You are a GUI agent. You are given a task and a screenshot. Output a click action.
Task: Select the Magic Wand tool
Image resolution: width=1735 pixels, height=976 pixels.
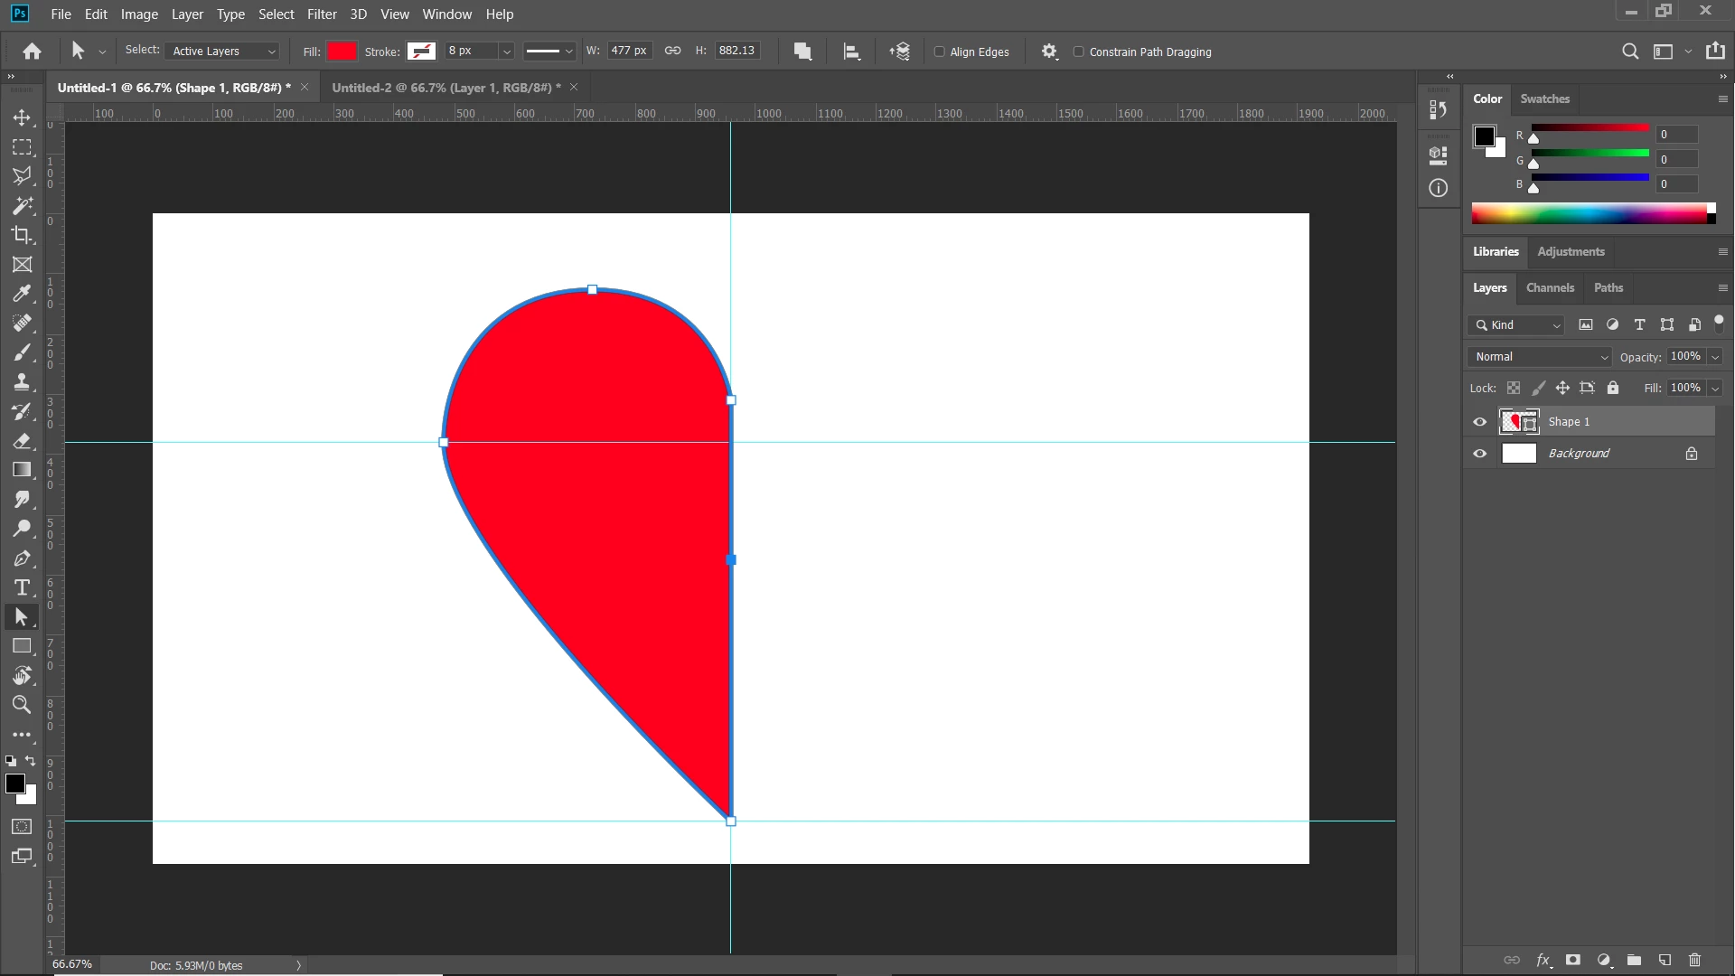(22, 206)
